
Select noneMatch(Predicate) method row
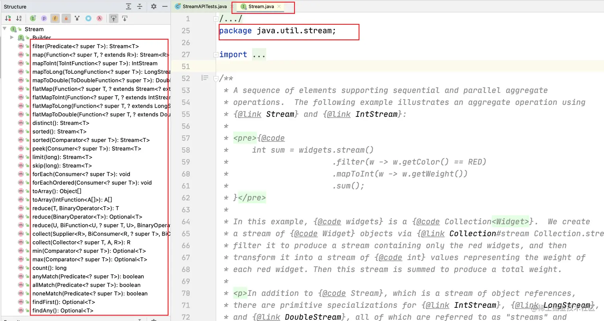pyautogui.click(x=90, y=293)
